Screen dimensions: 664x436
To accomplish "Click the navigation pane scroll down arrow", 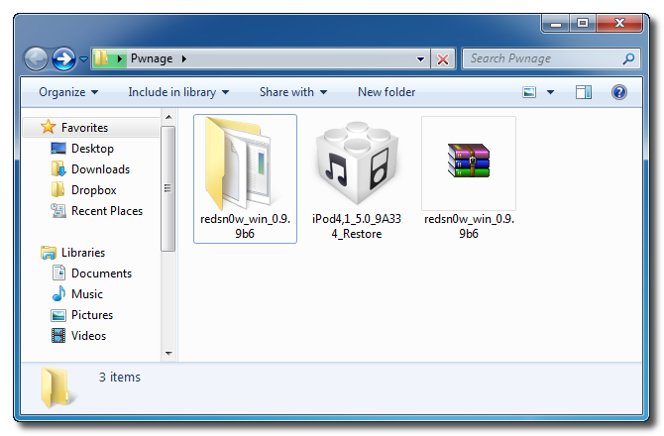I will pyautogui.click(x=168, y=353).
